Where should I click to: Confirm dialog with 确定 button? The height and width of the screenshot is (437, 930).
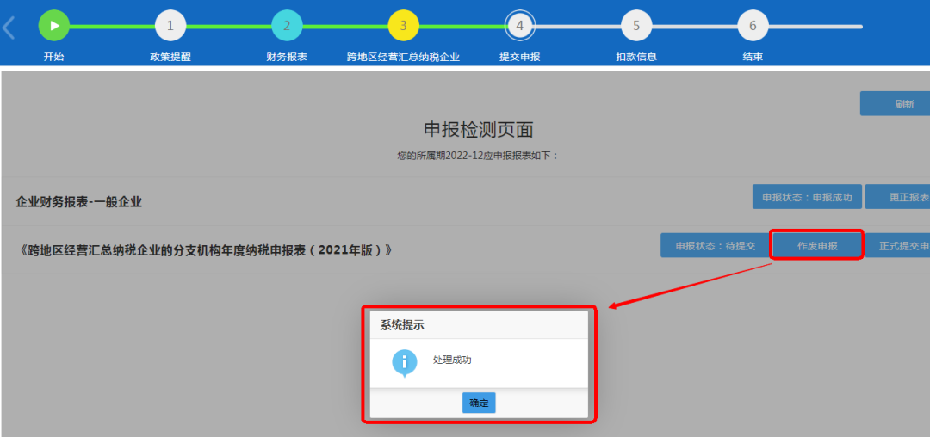tap(479, 403)
